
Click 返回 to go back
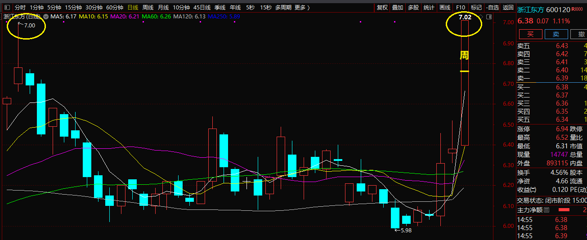pyautogui.click(x=508, y=8)
